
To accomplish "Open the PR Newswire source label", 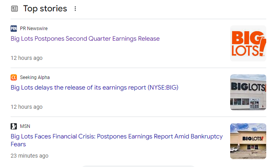I will (x=34, y=29).
